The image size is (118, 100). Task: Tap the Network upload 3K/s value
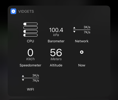point(87,27)
